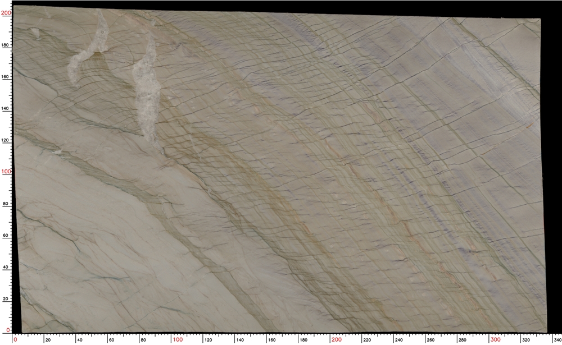
Task: Click the 180 label on horizontal ruler
Action: [303, 340]
